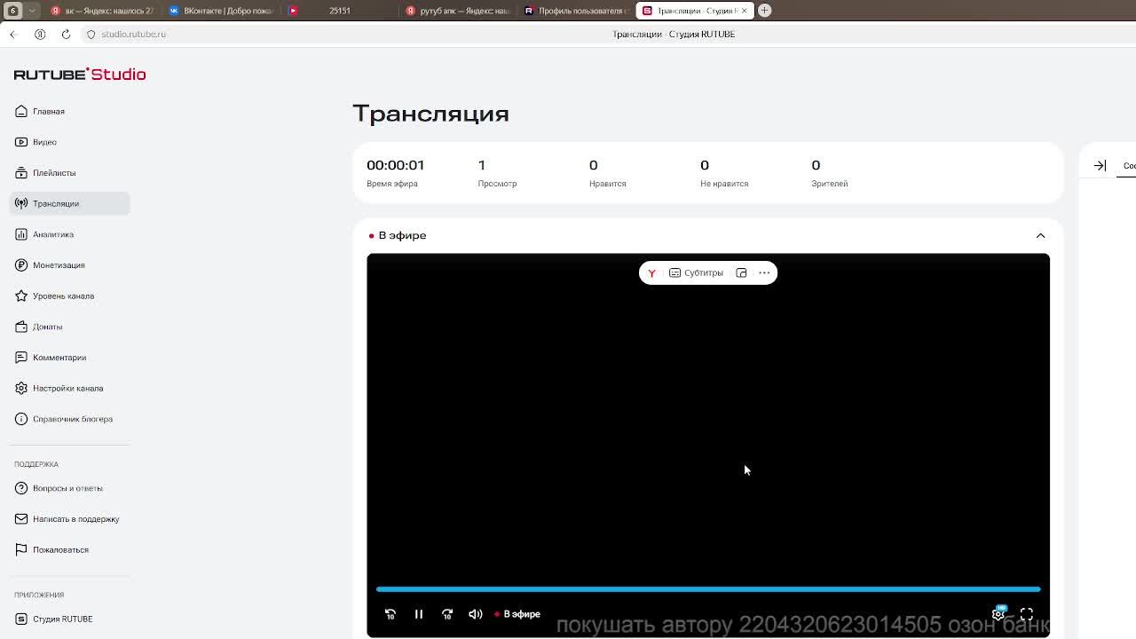
Task: Click the Уровень канала sidebar icon
Action: (x=21, y=296)
